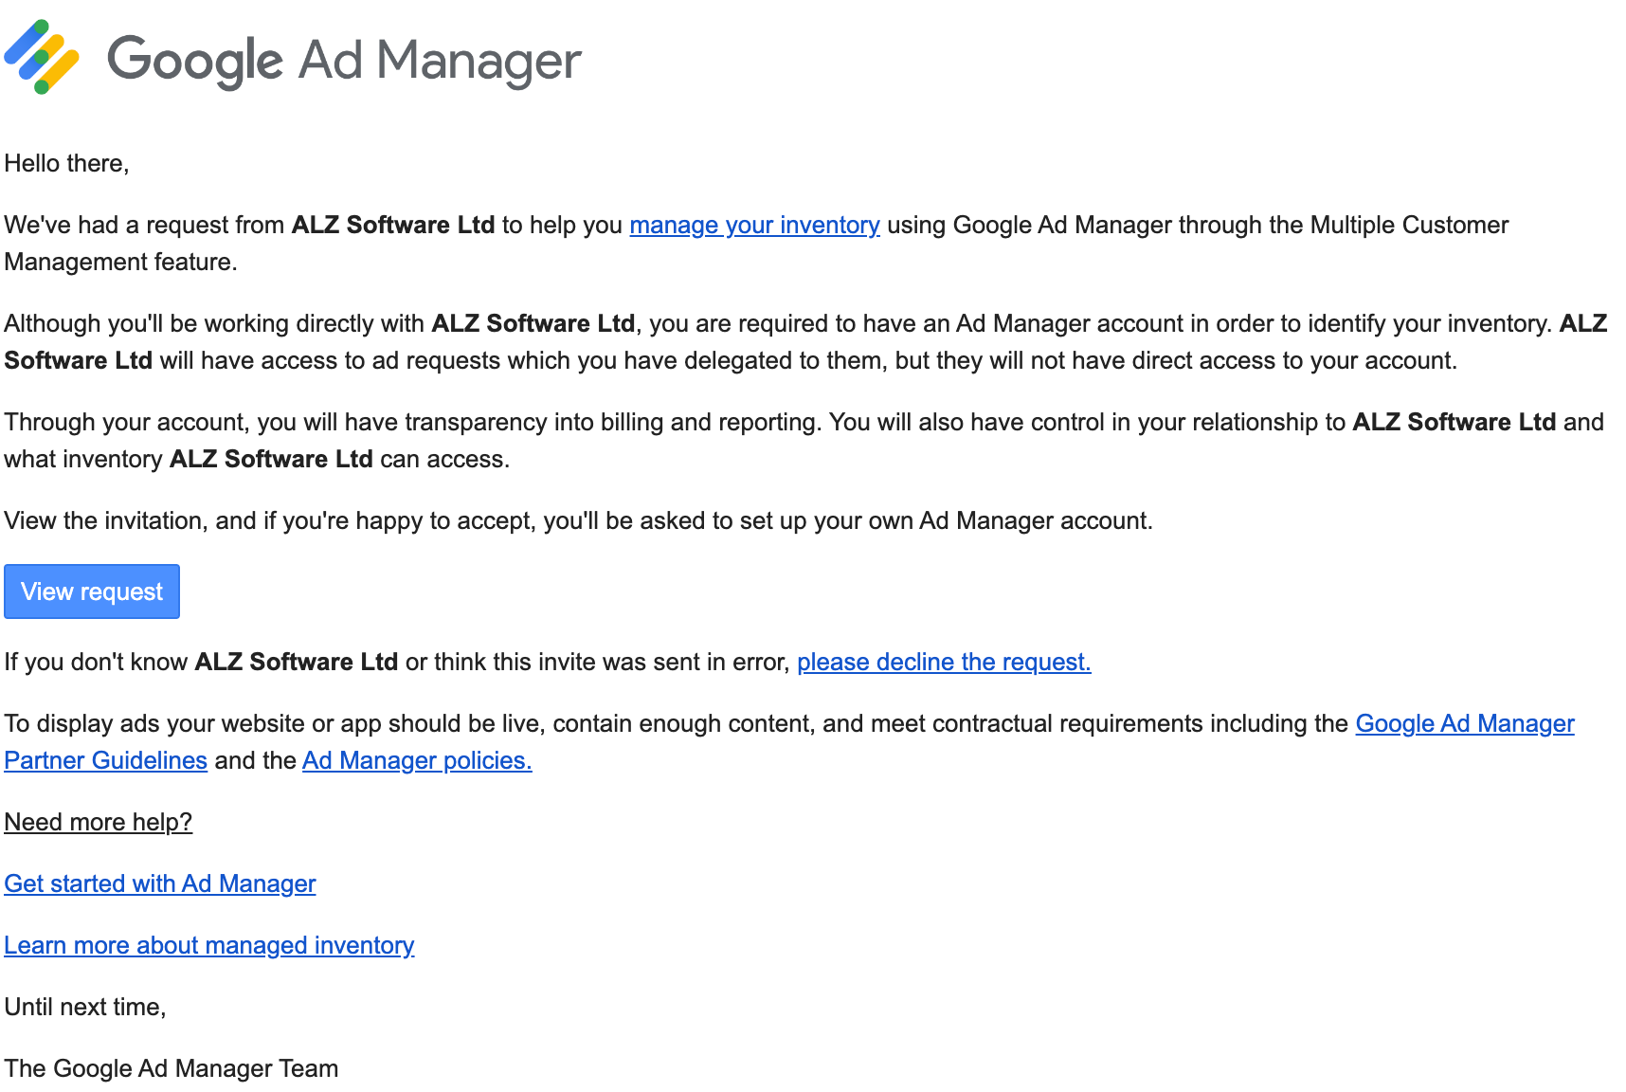The image size is (1626, 1092).
Task: Click the 'Hello there,' greeting text
Action: 66,164
